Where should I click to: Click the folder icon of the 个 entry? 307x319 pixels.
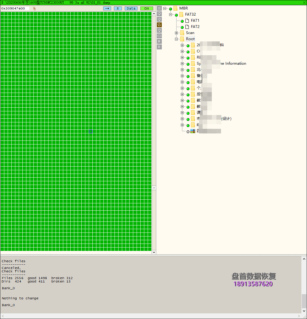193,88
